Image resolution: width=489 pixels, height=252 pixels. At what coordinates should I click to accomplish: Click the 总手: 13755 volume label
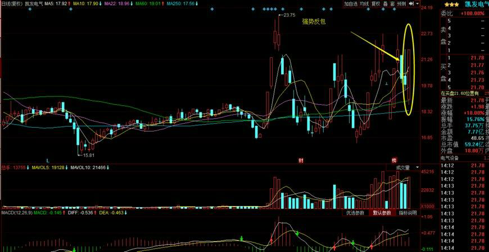point(14,167)
